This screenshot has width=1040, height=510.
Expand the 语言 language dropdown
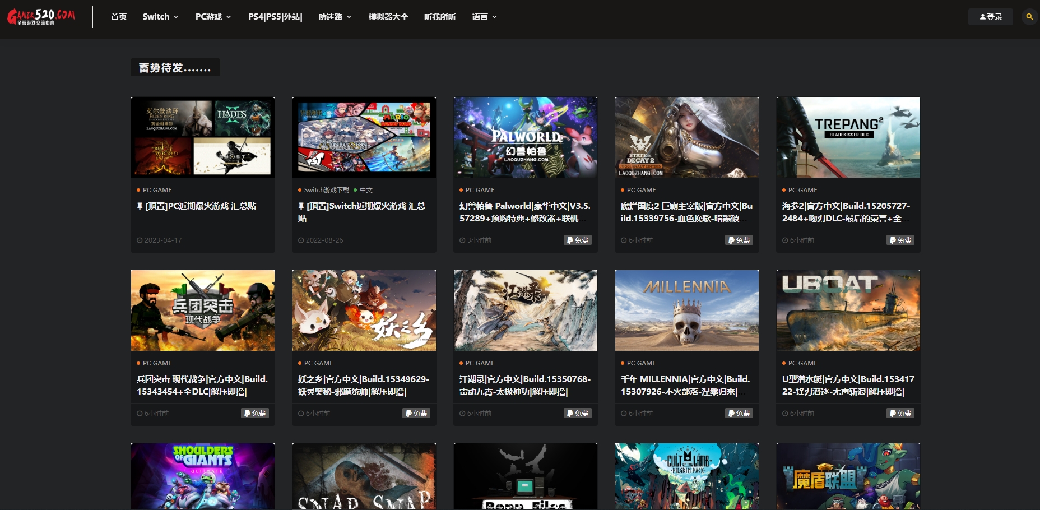pos(484,17)
